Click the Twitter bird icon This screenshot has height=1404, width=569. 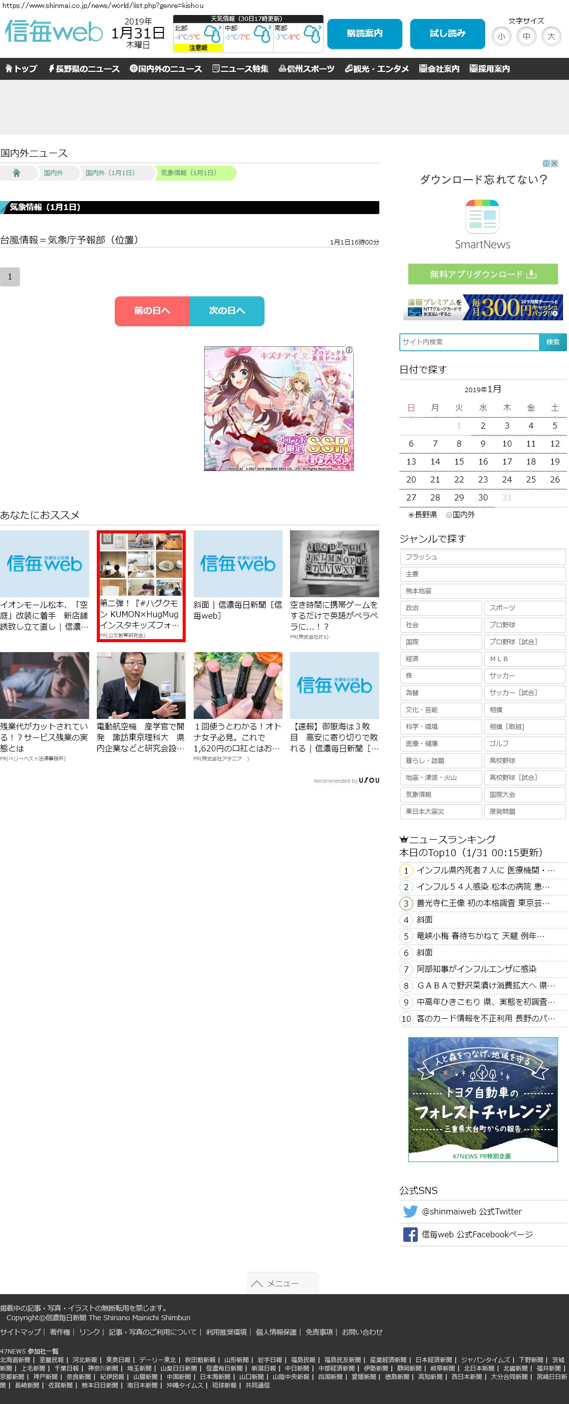coord(410,1211)
